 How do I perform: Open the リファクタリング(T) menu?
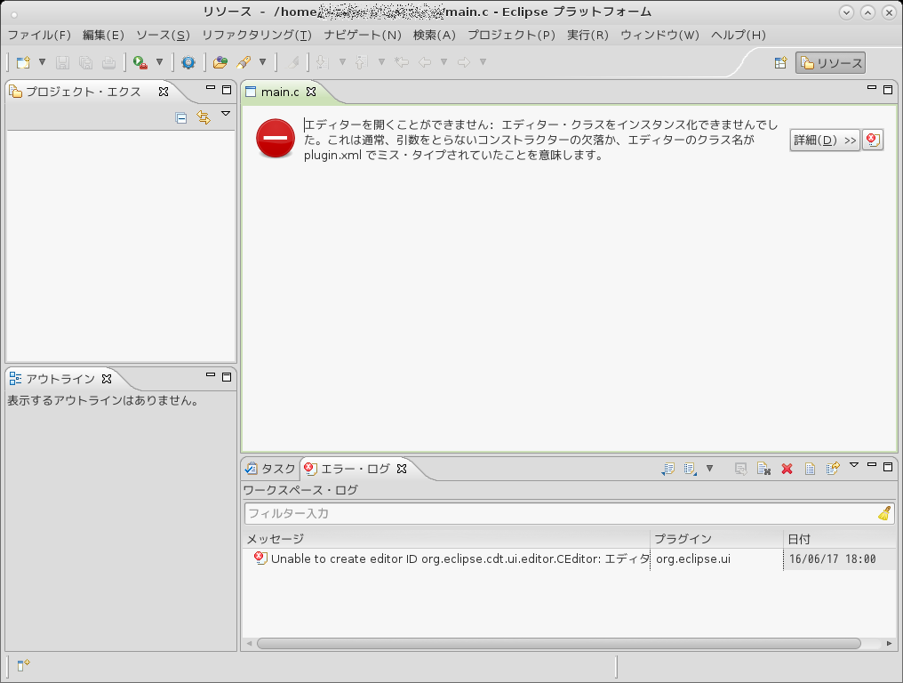pos(256,36)
